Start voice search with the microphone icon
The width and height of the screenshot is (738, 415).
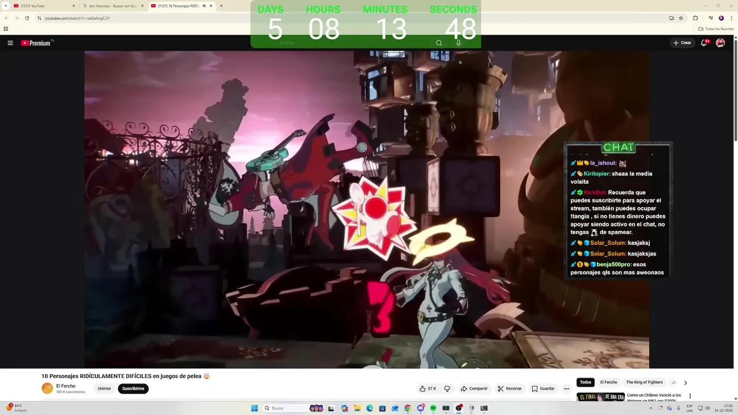click(x=458, y=43)
